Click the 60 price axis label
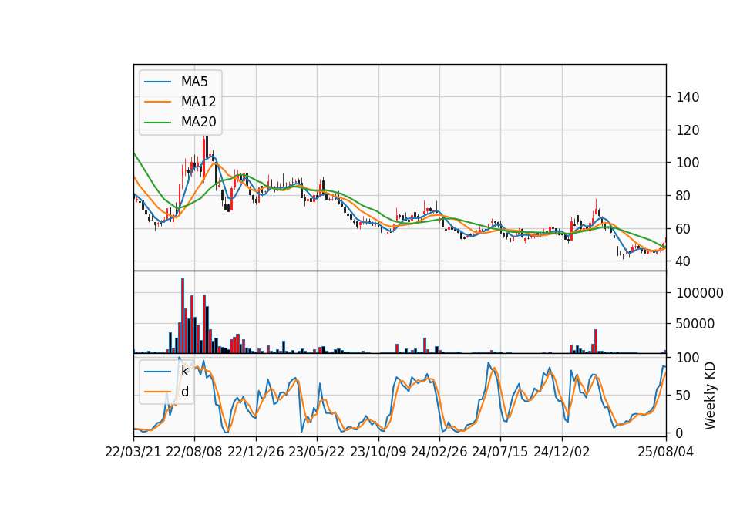 coord(684,229)
